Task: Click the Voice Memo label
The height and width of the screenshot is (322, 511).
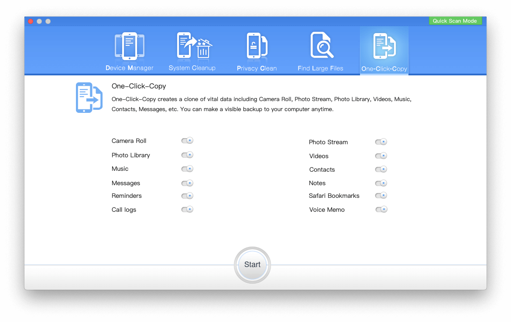Action: [327, 210]
